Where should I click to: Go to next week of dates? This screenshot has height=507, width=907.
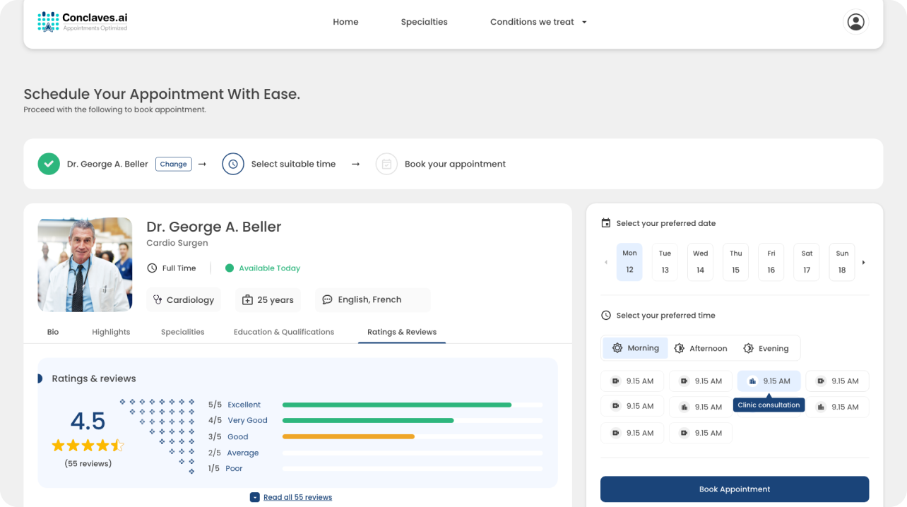coord(863,263)
